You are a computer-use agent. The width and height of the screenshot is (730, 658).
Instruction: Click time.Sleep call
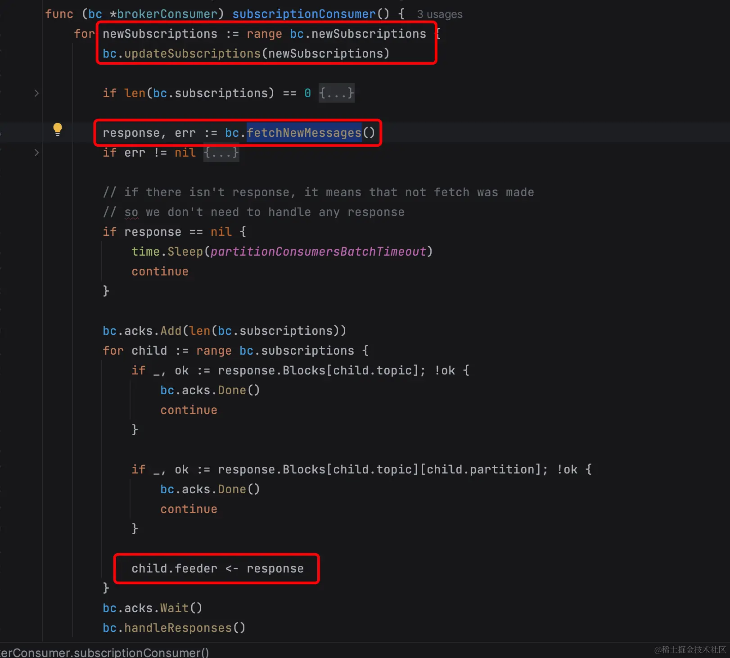[167, 252]
